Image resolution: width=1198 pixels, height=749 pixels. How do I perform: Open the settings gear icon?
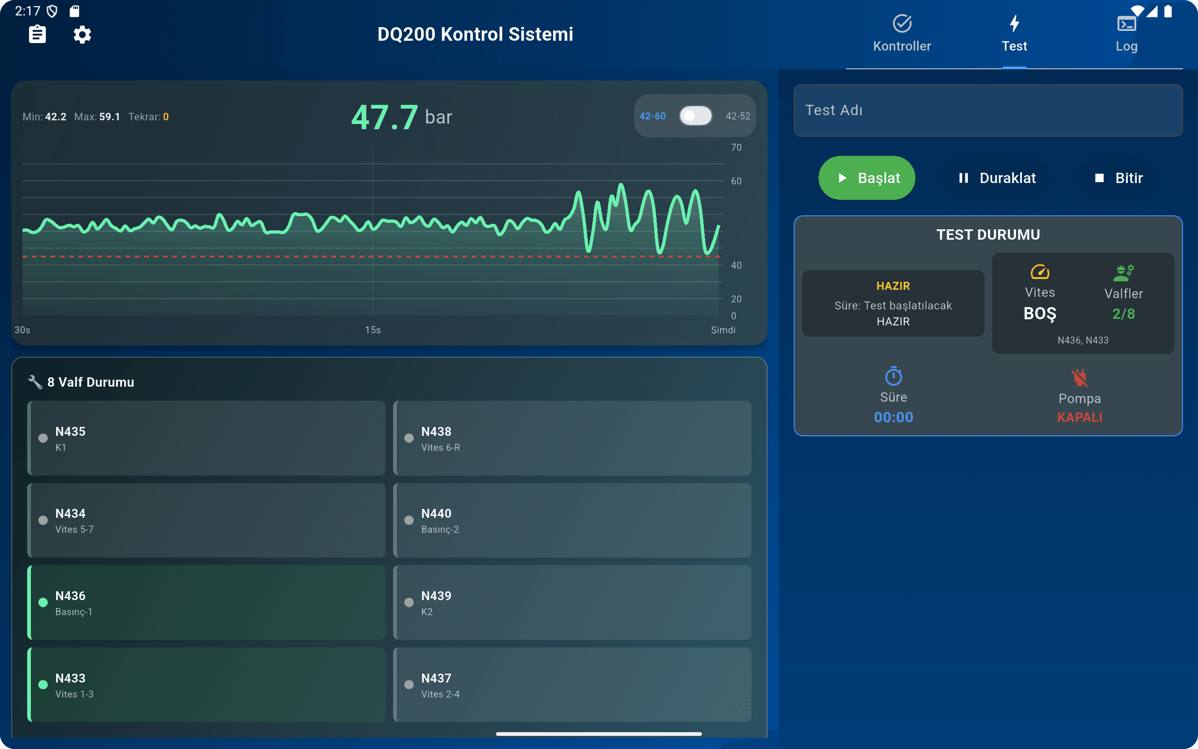click(x=82, y=35)
